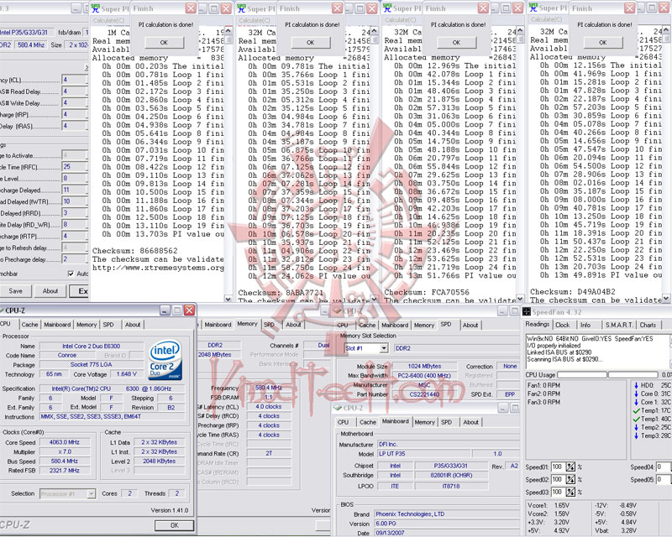Open the About tab in front CPU-Z window

(x=133, y=325)
